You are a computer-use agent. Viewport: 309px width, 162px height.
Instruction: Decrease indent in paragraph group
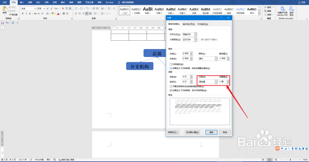click(94, 9)
